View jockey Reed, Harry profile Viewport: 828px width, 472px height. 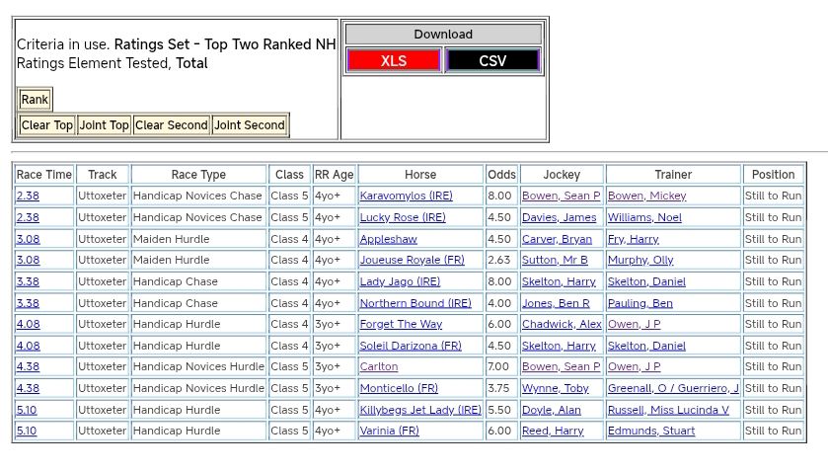pyautogui.click(x=553, y=431)
